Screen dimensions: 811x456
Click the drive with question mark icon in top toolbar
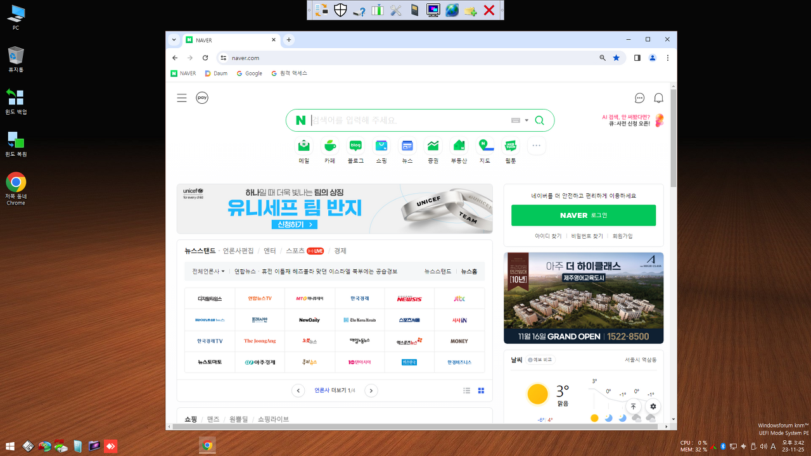359,10
